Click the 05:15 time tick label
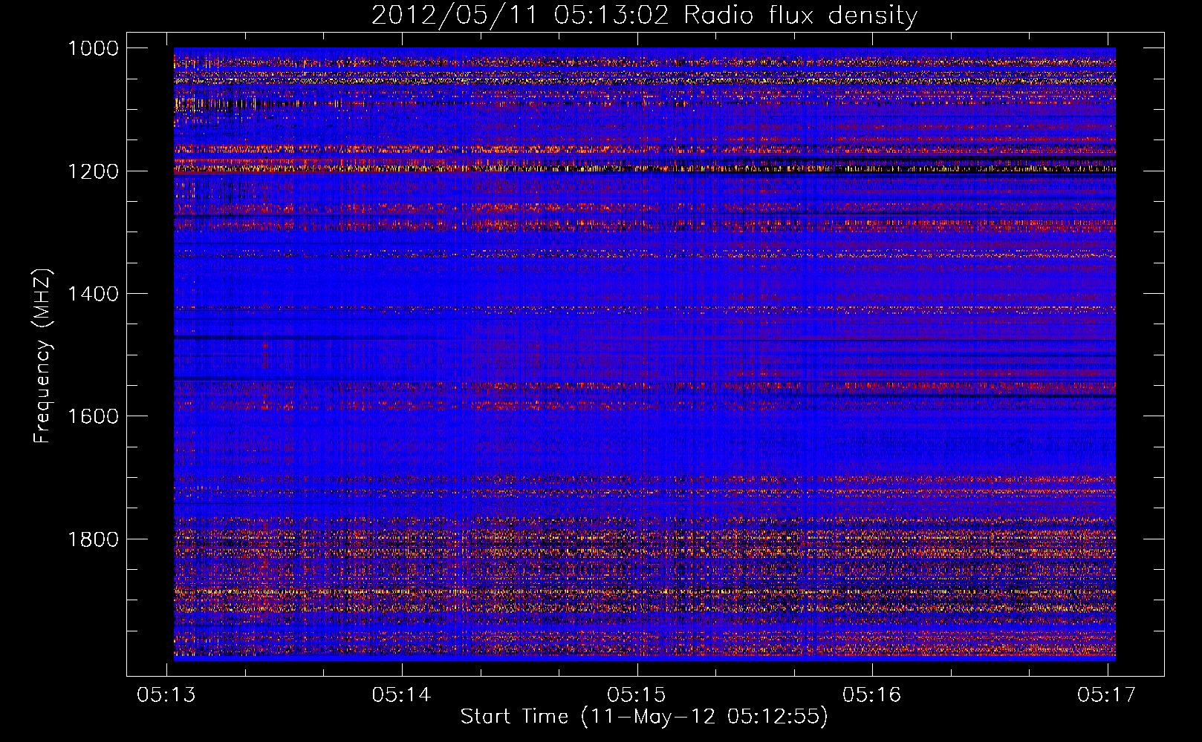The width and height of the screenshot is (1202, 742). 637,695
